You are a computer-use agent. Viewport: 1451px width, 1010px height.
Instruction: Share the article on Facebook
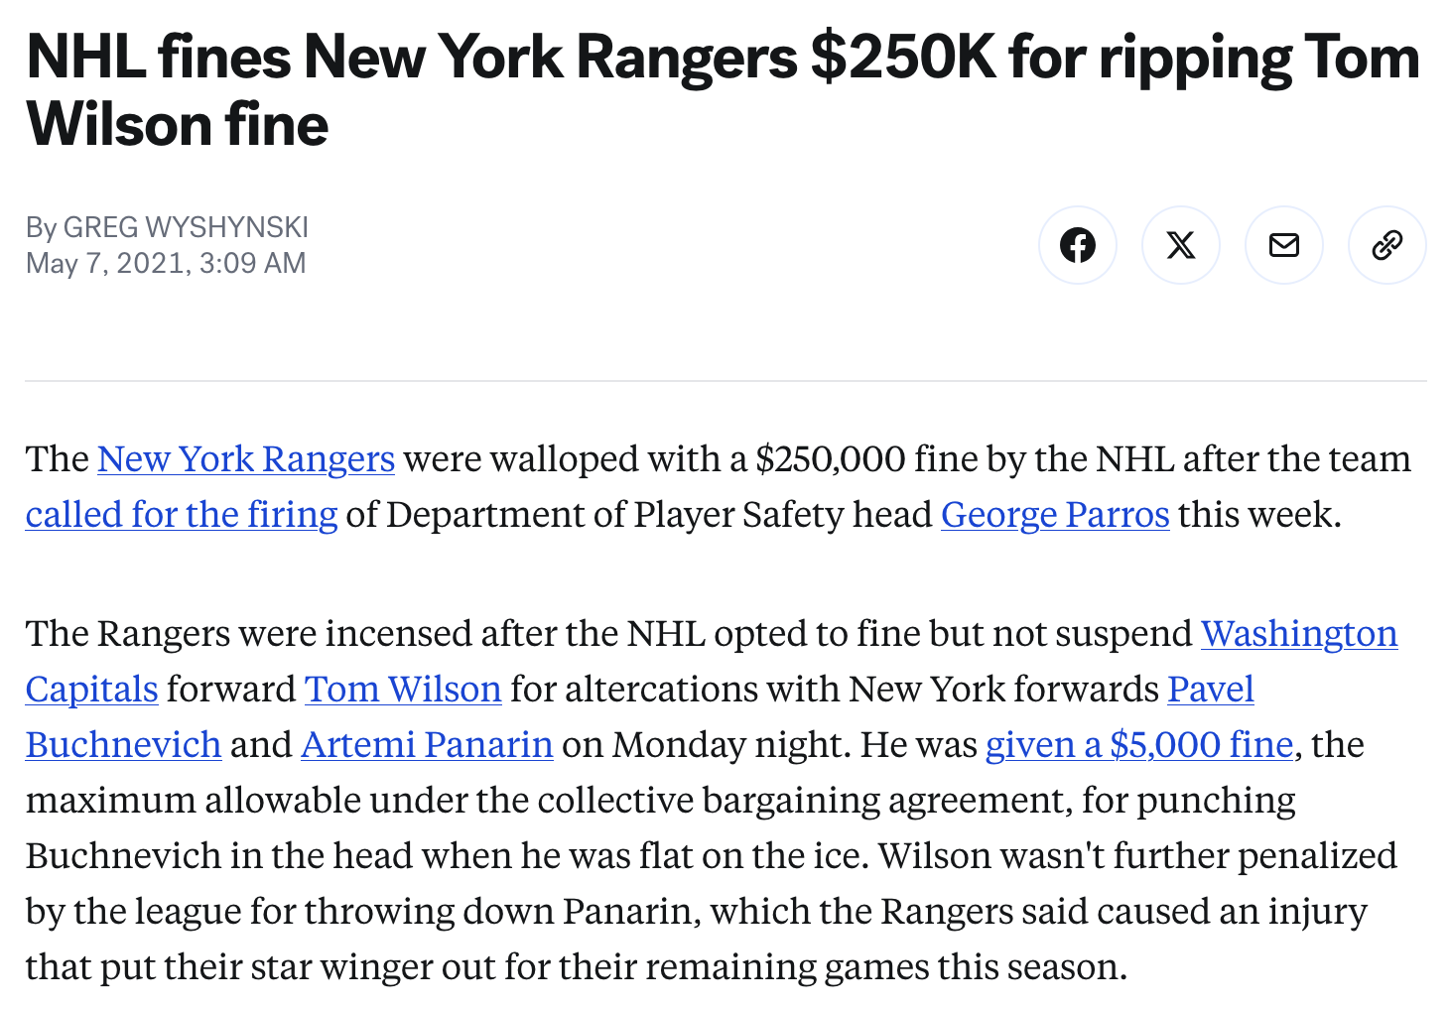[x=1077, y=245]
